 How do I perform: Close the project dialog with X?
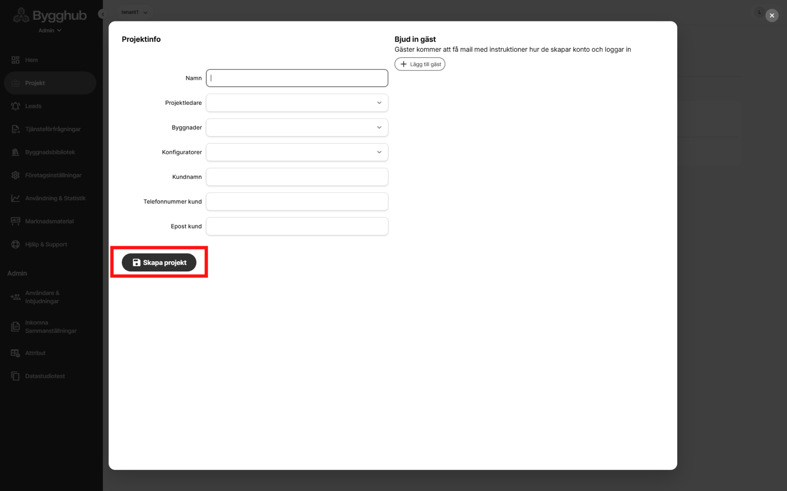pyautogui.click(x=772, y=15)
